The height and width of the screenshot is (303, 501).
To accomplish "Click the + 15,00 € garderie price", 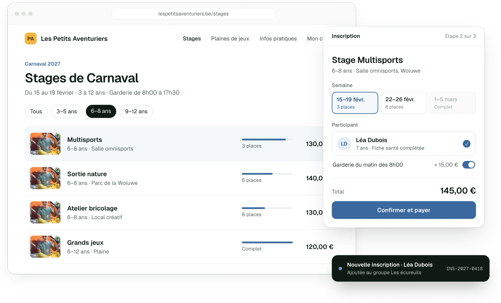I will pyautogui.click(x=446, y=165).
